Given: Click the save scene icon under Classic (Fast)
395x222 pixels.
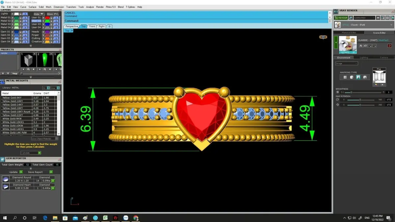Looking at the screenshot, I should (361, 46).
